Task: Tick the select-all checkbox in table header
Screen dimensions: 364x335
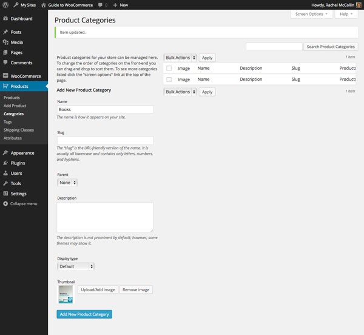Action: coord(169,68)
